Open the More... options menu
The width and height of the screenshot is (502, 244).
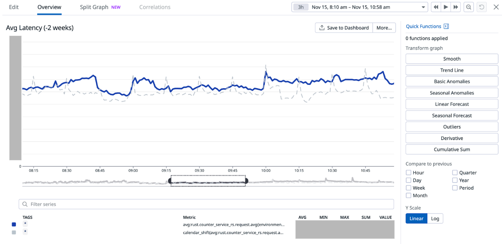pyautogui.click(x=384, y=28)
